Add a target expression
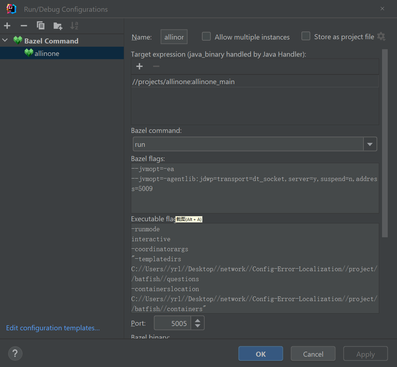This screenshot has width=397, height=367. click(139, 66)
